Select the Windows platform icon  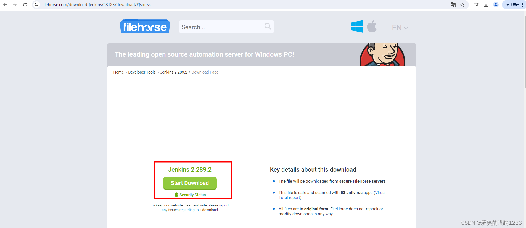[357, 26]
